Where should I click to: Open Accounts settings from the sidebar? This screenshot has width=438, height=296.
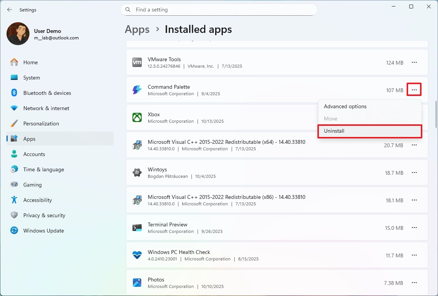[x=34, y=154]
